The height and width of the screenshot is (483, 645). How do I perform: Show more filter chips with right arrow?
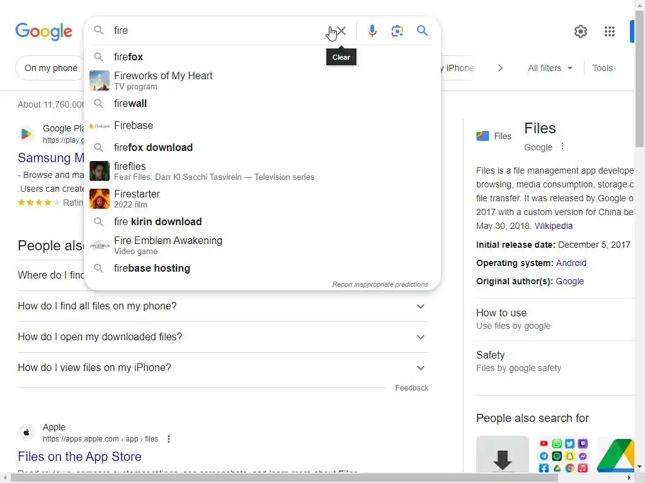coord(499,68)
